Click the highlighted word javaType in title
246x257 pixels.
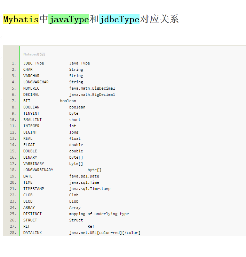point(69,19)
